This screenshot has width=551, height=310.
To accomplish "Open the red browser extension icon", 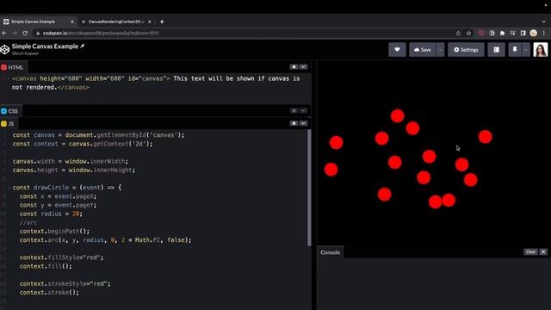I will tap(481, 33).
